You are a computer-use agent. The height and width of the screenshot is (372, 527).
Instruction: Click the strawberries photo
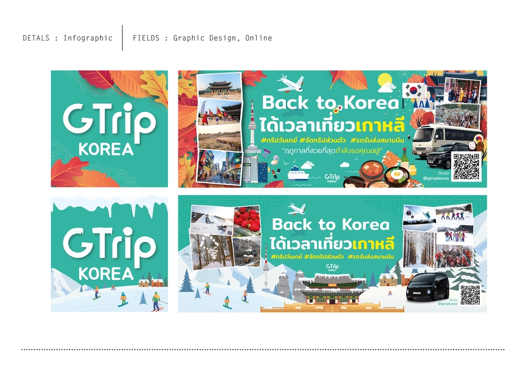tap(247, 221)
